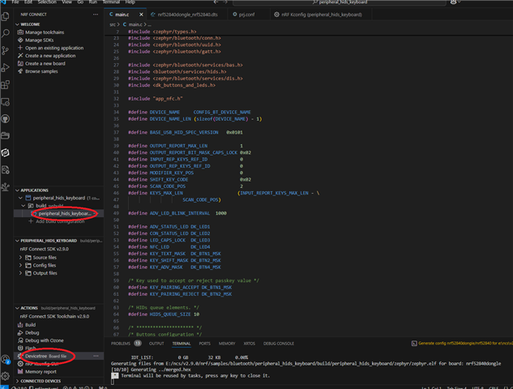Expand the Config files folder
Viewport: 513px width, 389px height.
(20, 265)
